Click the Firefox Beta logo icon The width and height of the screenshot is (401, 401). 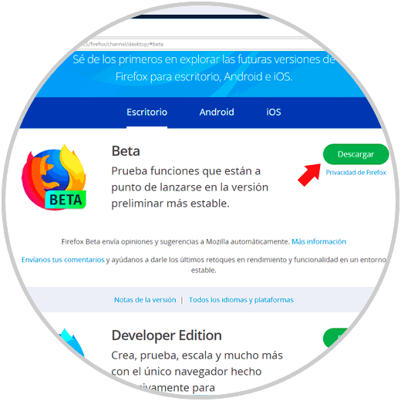(54, 177)
